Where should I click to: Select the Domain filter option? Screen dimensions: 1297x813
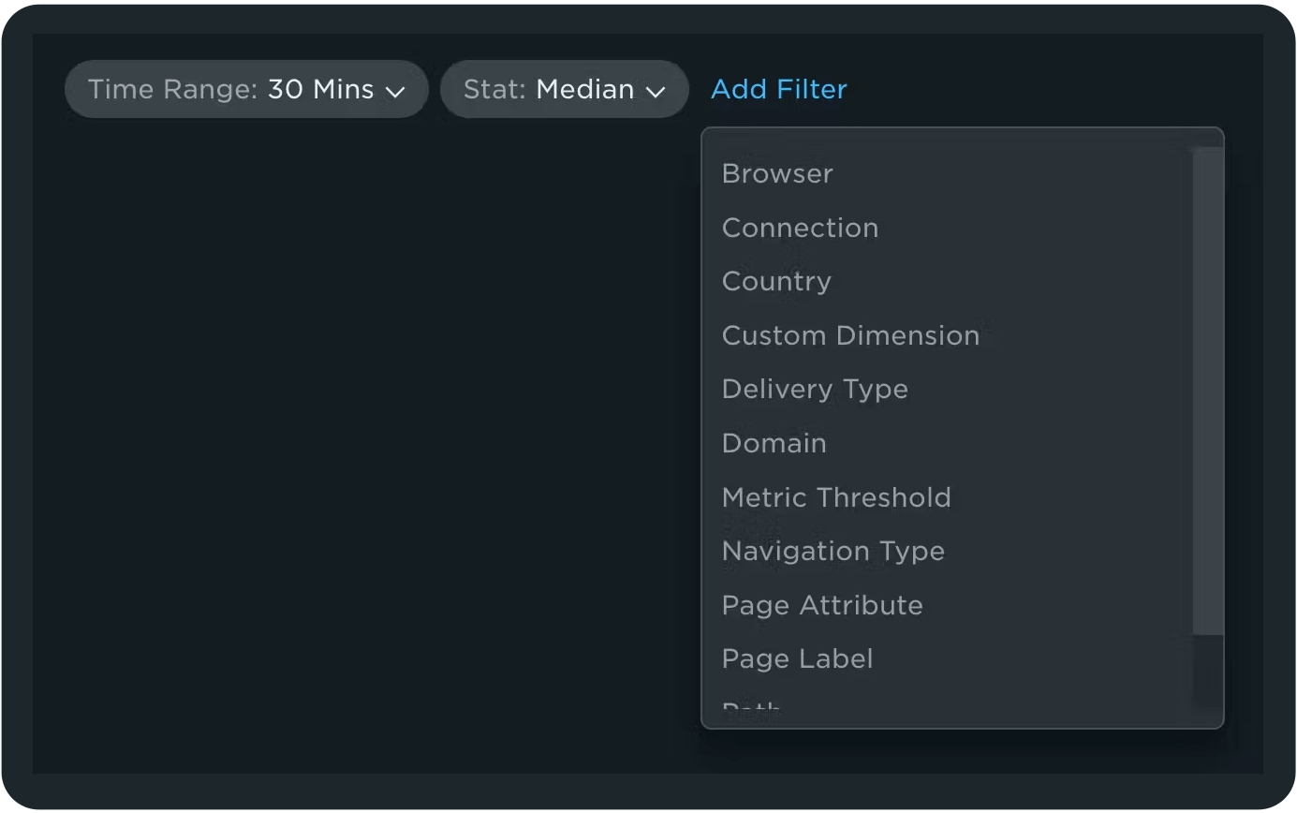tap(774, 444)
